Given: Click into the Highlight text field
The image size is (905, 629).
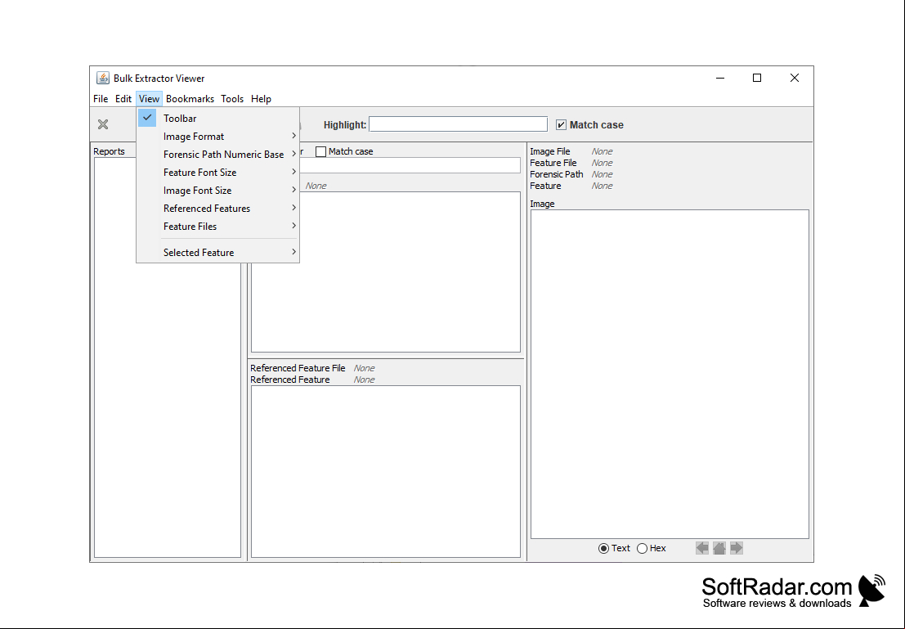Looking at the screenshot, I should pos(459,124).
